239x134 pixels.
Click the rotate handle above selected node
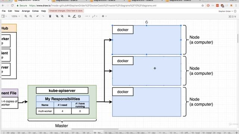pyautogui.click(x=146, y=22)
